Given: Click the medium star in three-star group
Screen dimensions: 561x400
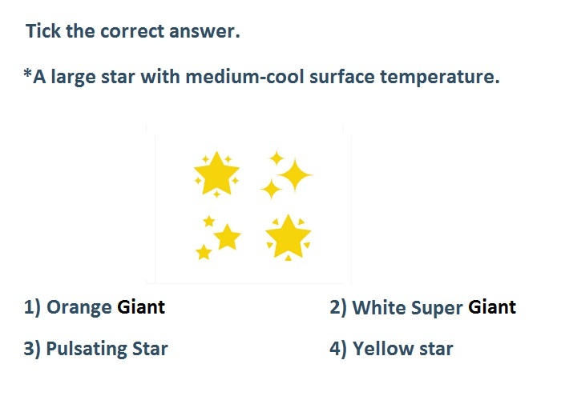Looking at the screenshot, I should pyautogui.click(x=227, y=237).
